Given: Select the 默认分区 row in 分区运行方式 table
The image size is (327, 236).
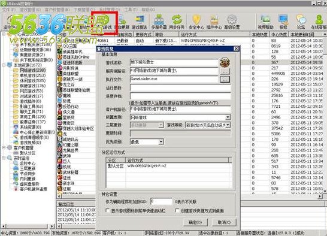Looking at the screenshot, I should 168,166.
